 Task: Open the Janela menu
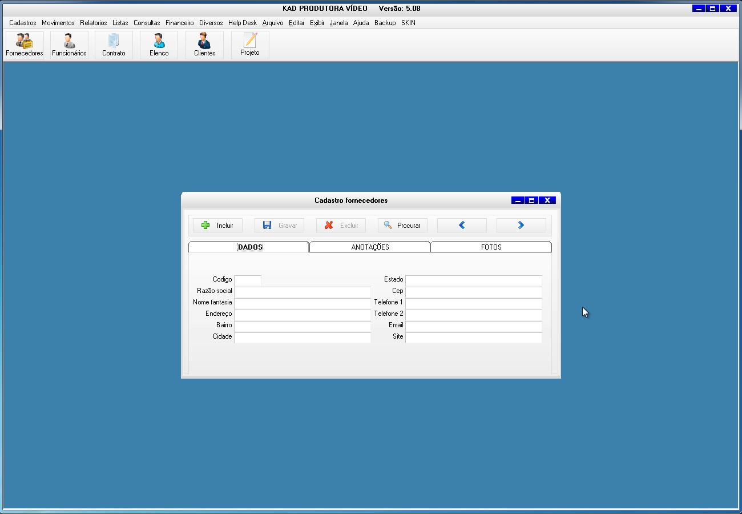338,23
